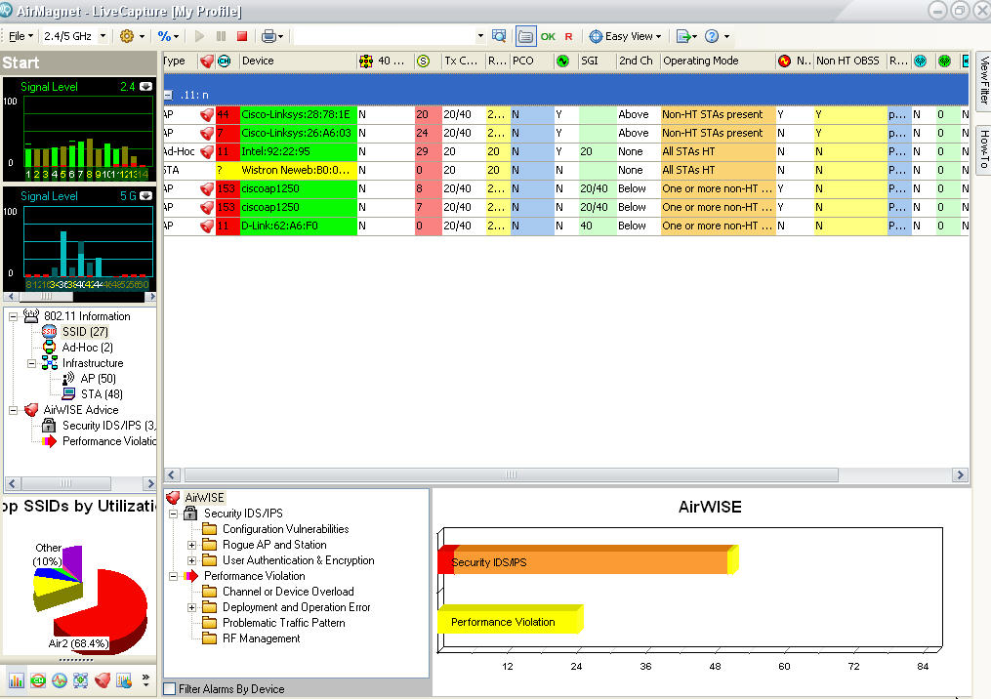Select the Performance Violation item in AirWISE Advice
Viewport: 991px width, 699px height.
point(108,441)
